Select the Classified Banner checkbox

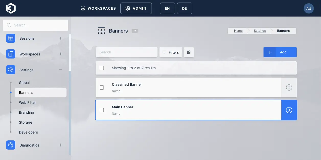[x=102, y=87]
